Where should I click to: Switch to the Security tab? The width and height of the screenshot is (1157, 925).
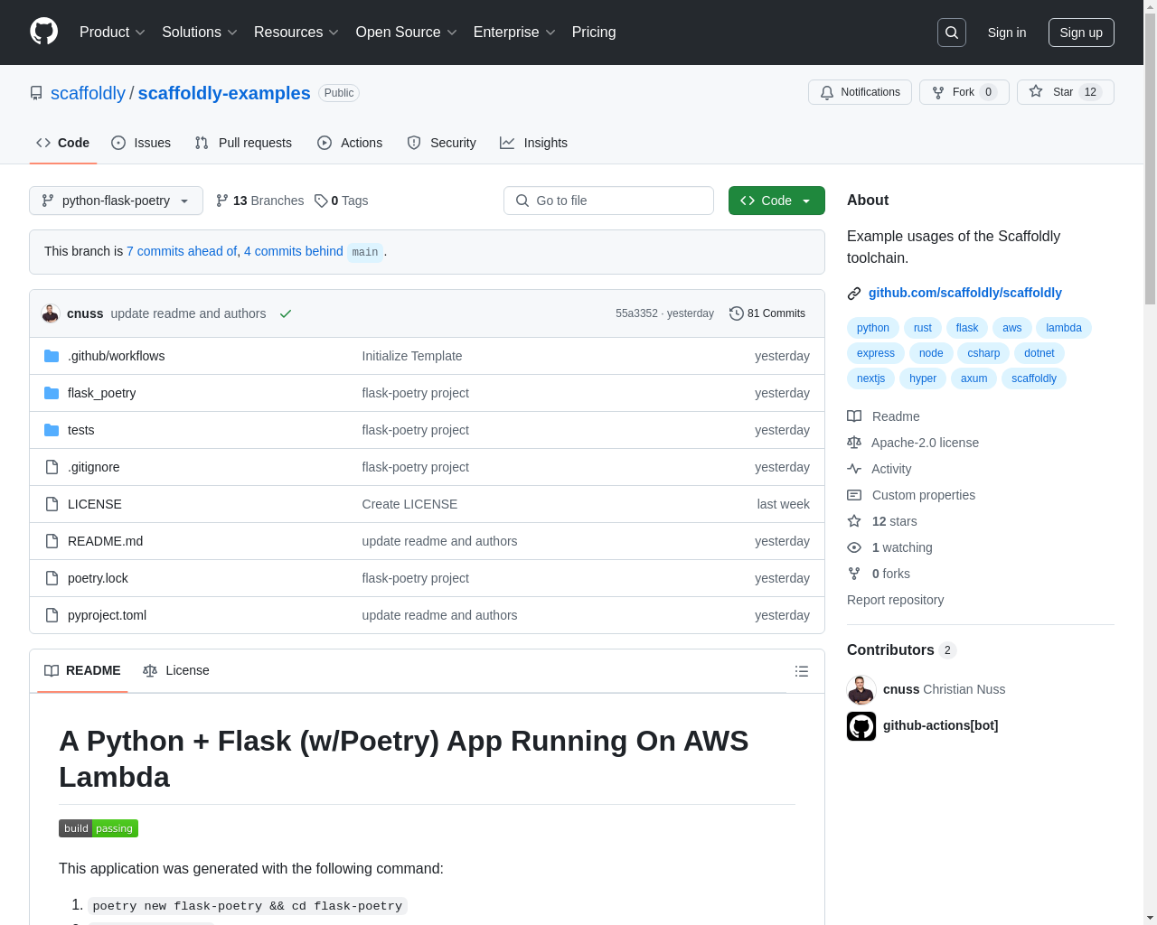[x=441, y=143]
